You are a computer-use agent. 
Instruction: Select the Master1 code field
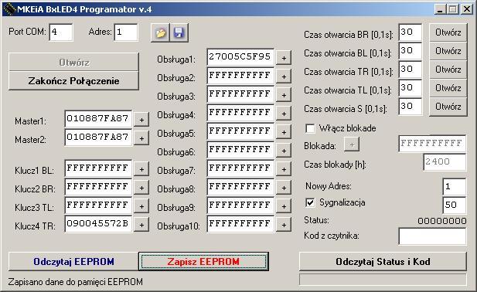98,119
